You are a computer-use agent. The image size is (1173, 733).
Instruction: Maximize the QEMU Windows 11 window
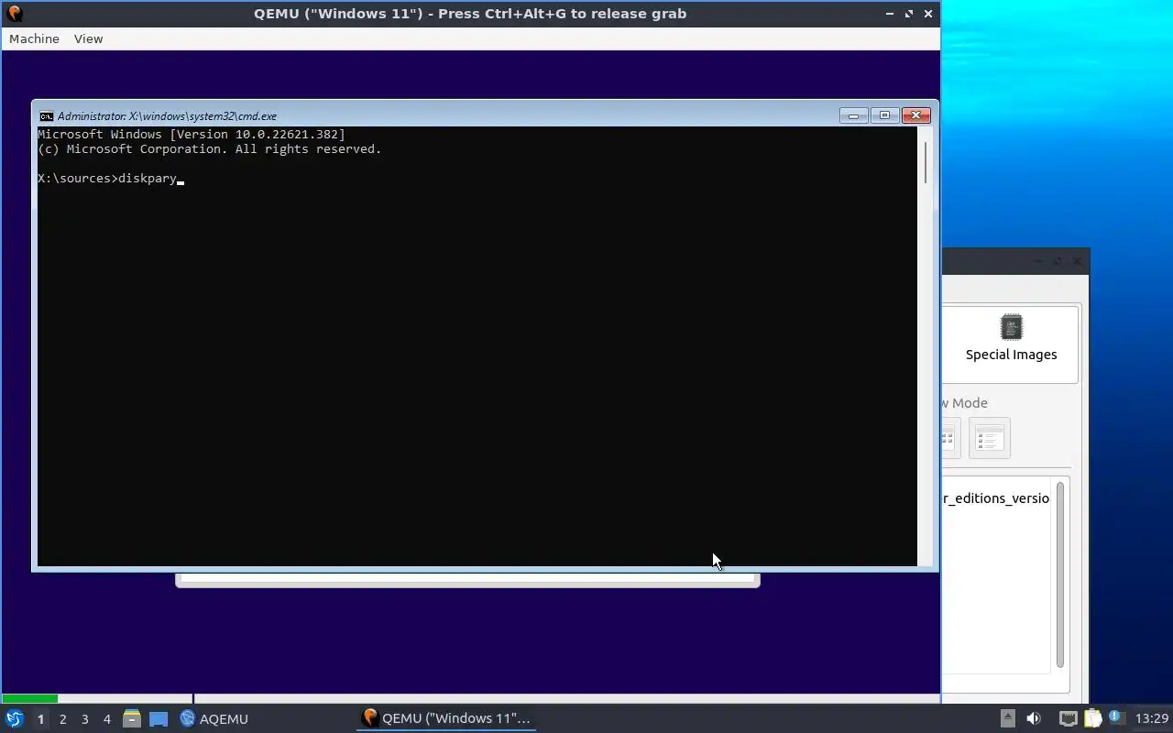pyautogui.click(x=909, y=14)
